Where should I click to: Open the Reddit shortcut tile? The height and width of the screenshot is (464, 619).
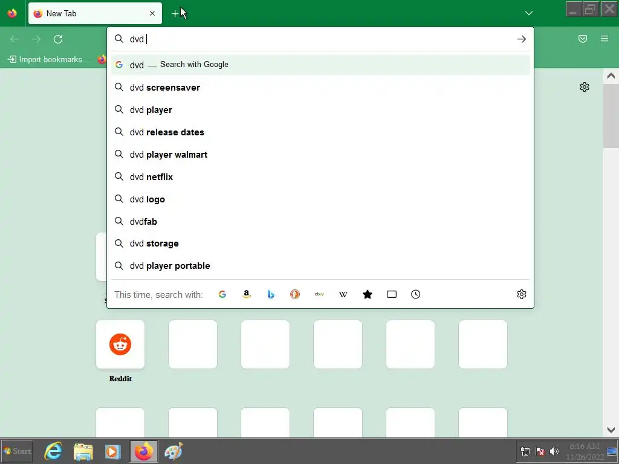tap(120, 344)
